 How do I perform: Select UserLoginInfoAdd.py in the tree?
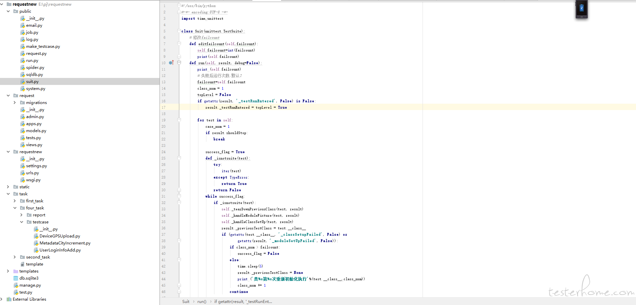[x=60, y=250]
